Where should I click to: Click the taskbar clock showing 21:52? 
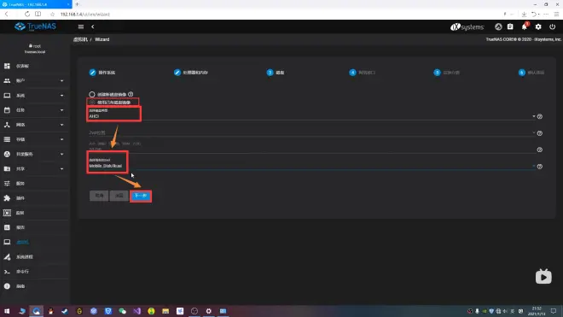click(x=537, y=311)
